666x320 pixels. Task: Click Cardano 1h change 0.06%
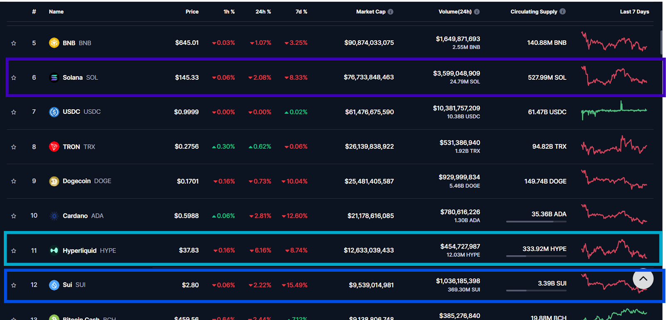[224, 216]
